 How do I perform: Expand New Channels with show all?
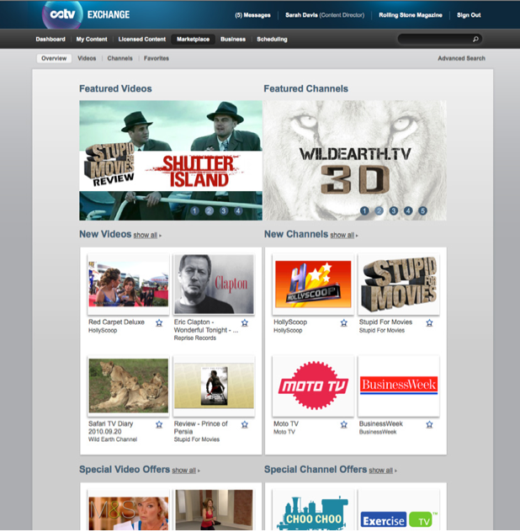click(x=343, y=236)
